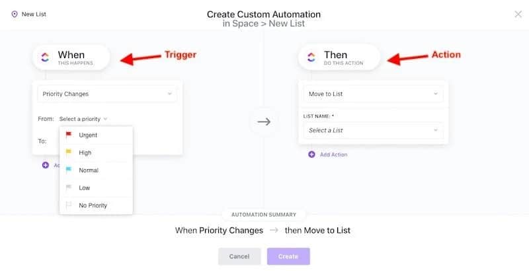The height and width of the screenshot is (271, 529).
Task: Click the ClickUp logo in the Then badge
Action: pos(311,57)
